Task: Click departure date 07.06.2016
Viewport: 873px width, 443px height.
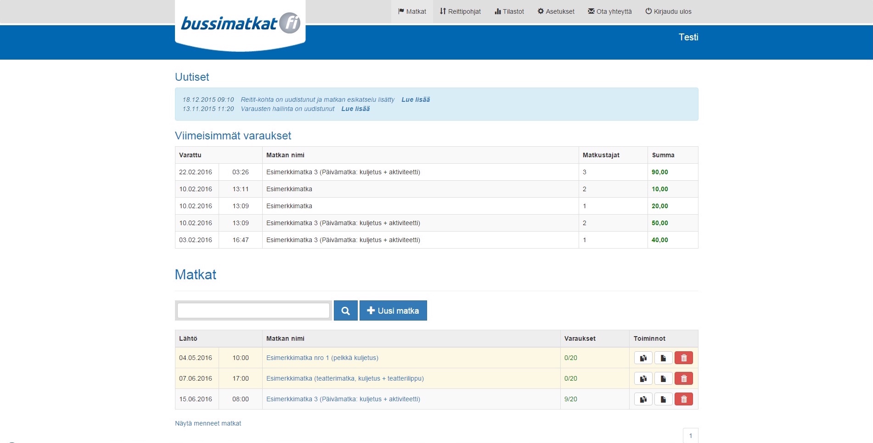Action: [x=196, y=378]
